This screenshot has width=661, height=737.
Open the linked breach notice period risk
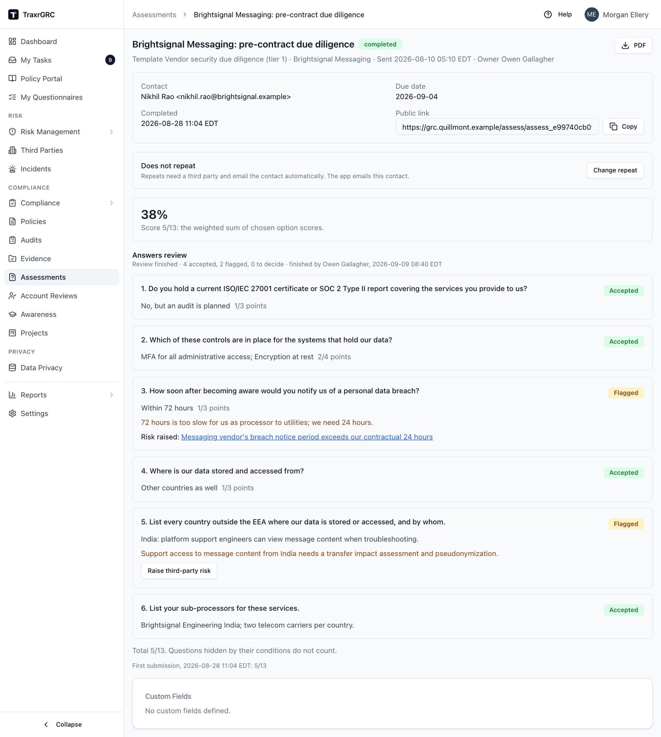click(307, 437)
